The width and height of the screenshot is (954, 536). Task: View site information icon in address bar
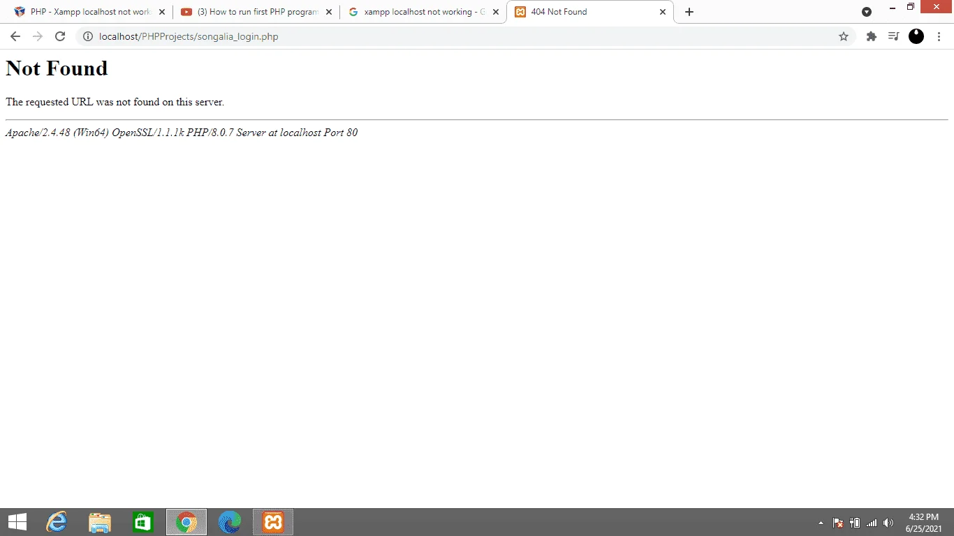[88, 36]
